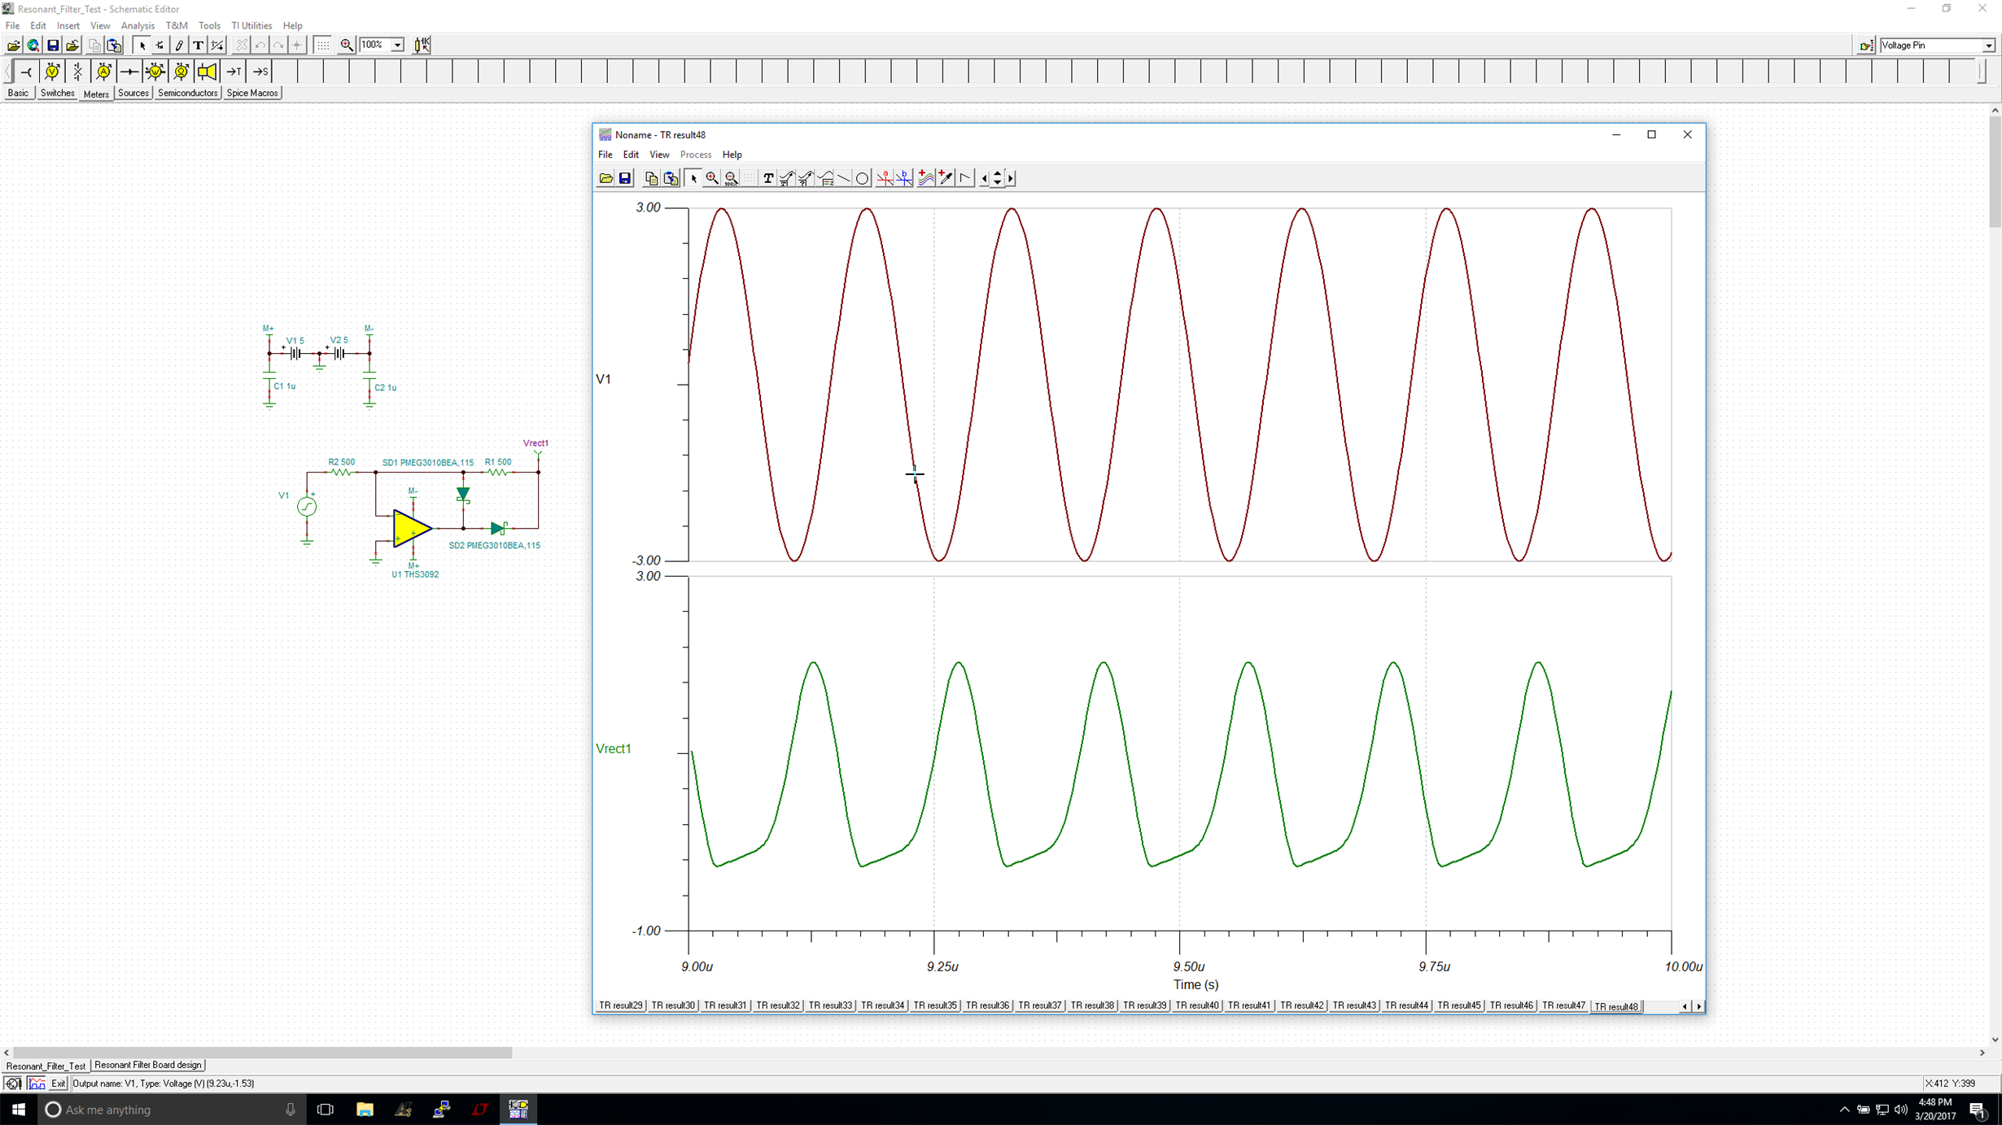Open the Resonant Filter Board design tab
The width and height of the screenshot is (2002, 1125).
click(x=148, y=1065)
